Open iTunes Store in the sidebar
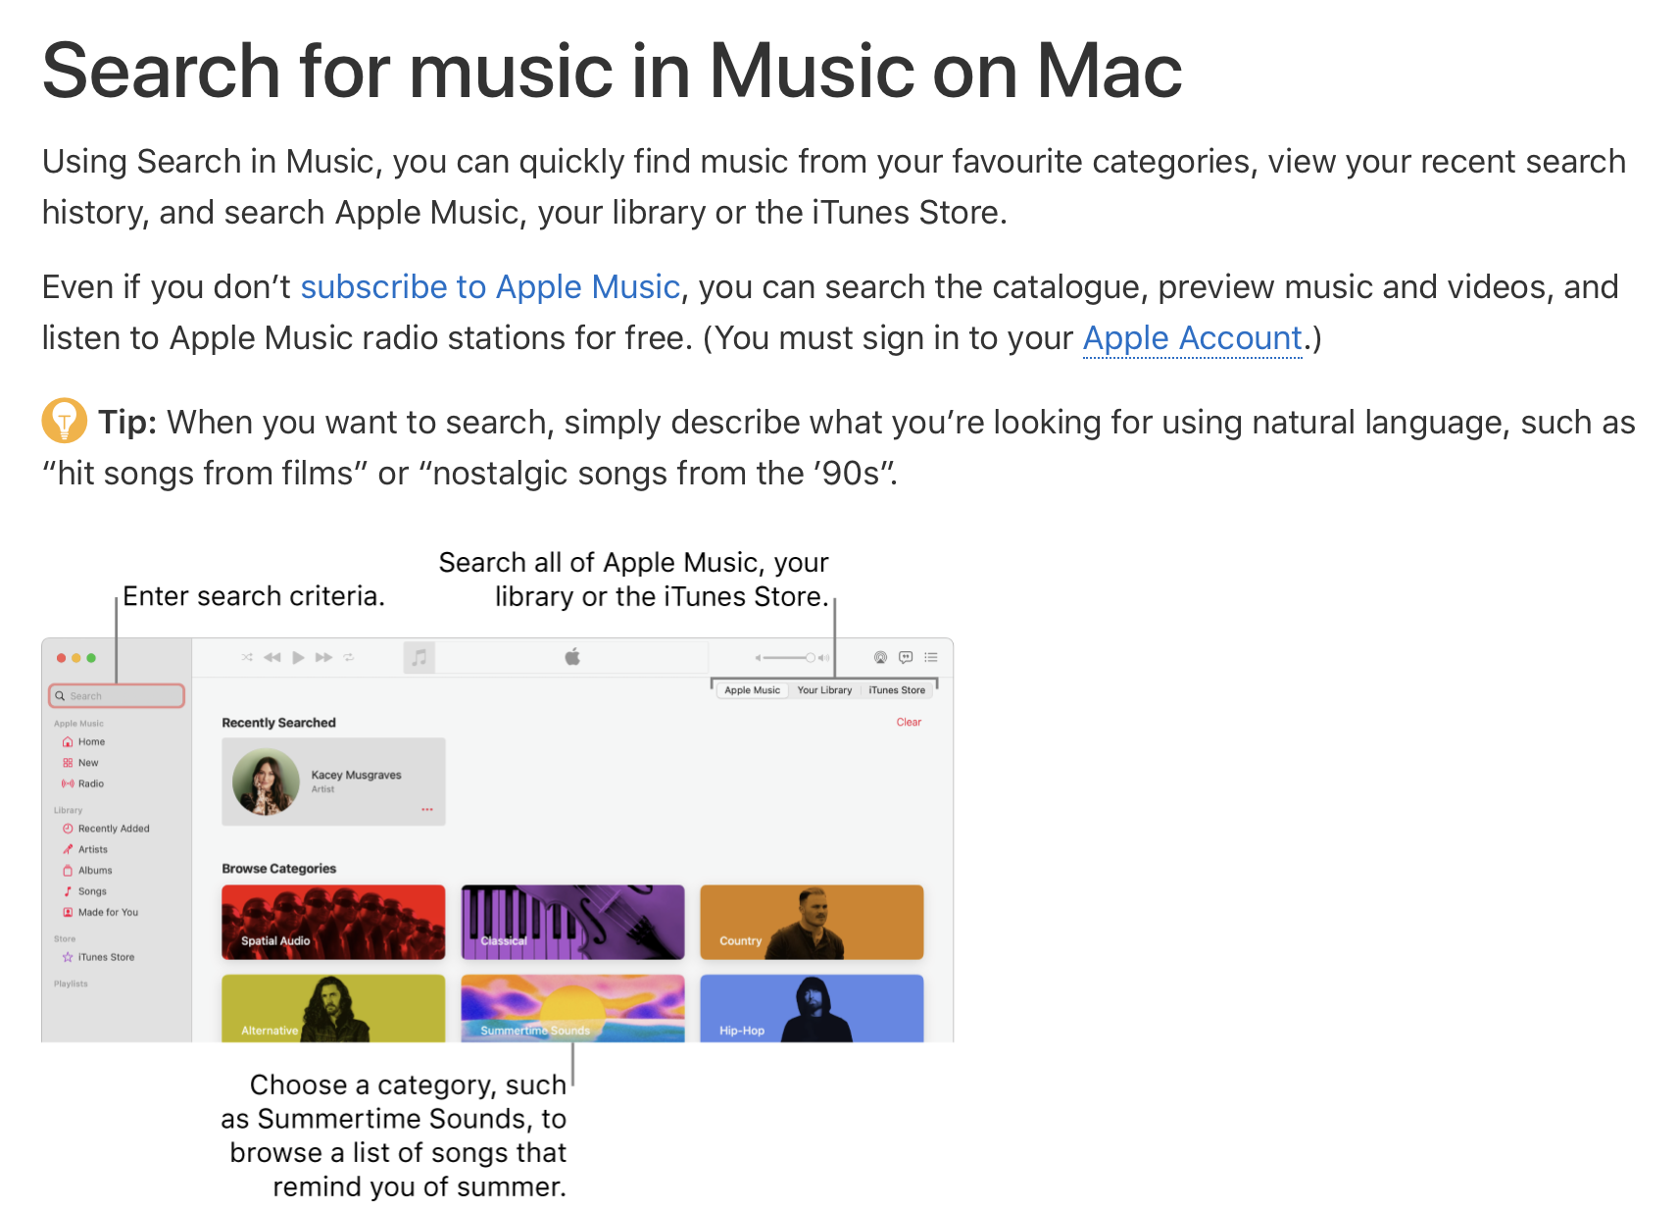The height and width of the screenshot is (1212, 1678). click(106, 957)
